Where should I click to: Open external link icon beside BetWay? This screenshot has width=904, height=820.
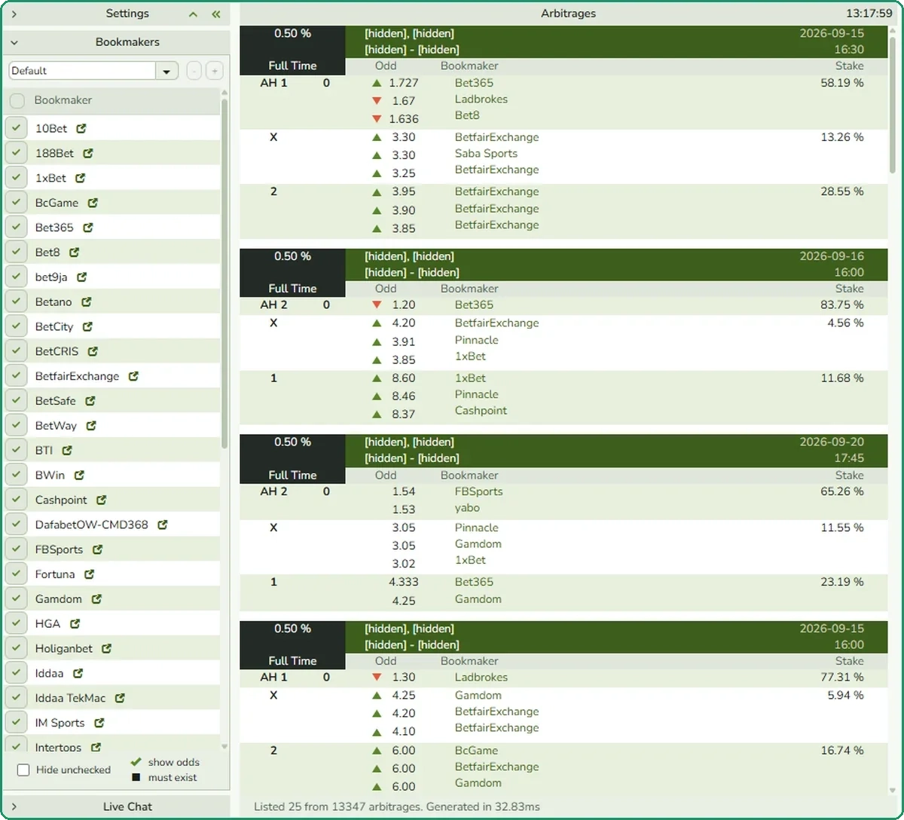(x=91, y=425)
